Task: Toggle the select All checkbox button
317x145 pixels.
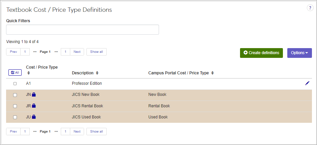Action: [15, 72]
